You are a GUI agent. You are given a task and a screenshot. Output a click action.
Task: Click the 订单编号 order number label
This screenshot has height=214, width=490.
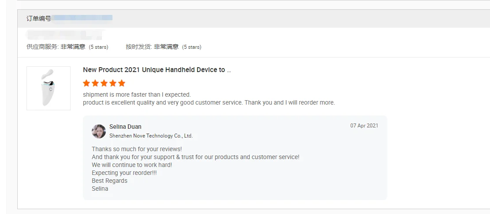[x=39, y=18]
